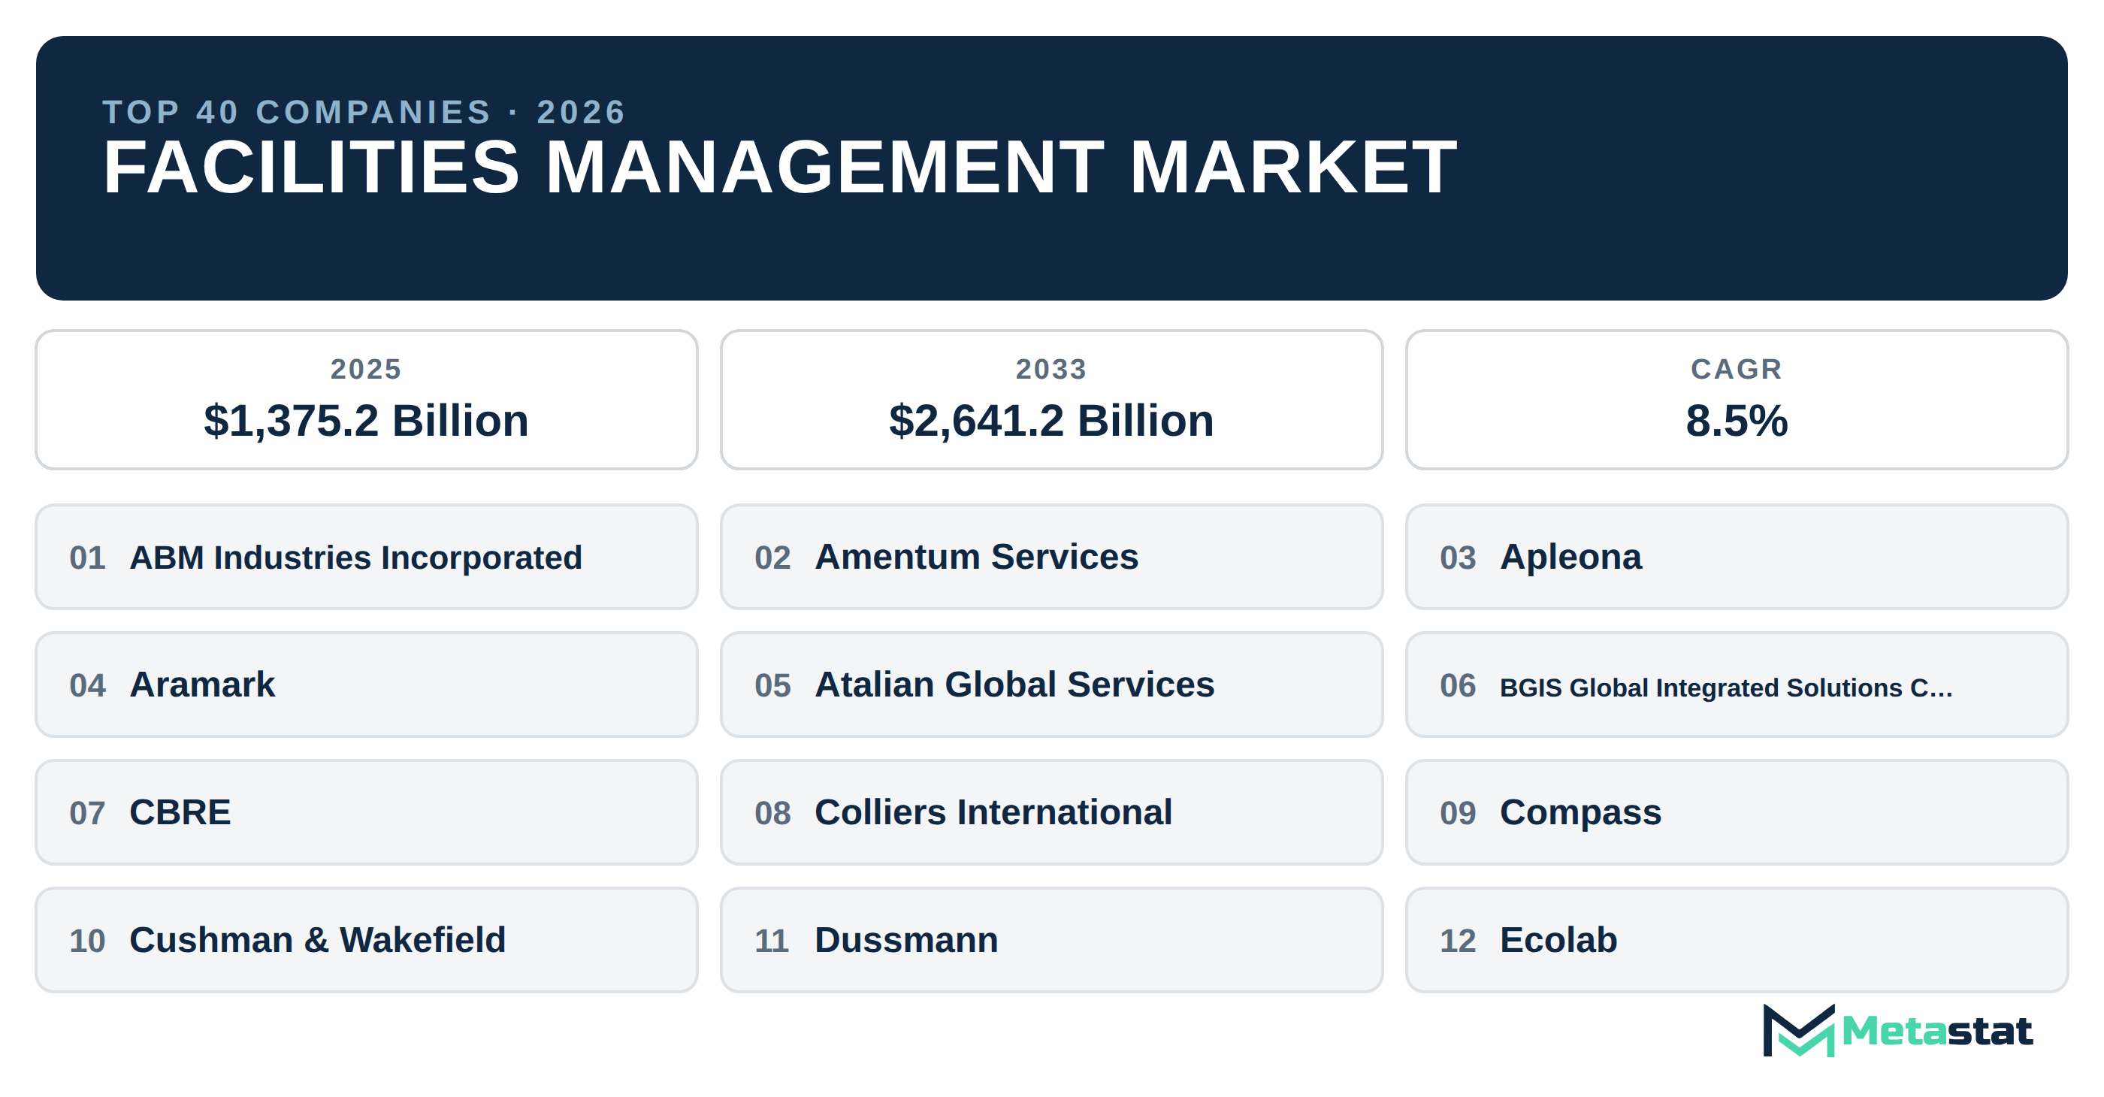Click the Dussmann company entry
Screen dimensions: 2104x1097
[x=1051, y=940]
